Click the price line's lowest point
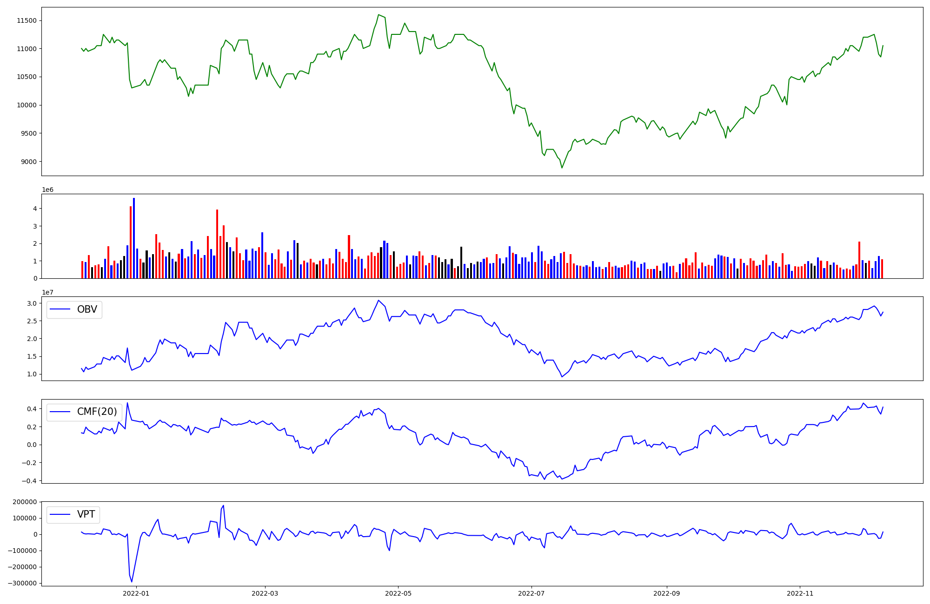The height and width of the screenshot is (604, 930). (x=562, y=168)
